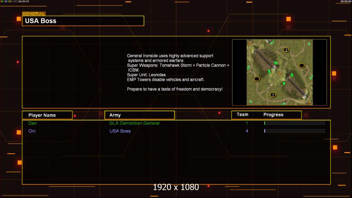Click 'Super Unit: Leonidas' description line
Screen dimensions: 352x198
pyautogui.click(x=146, y=75)
